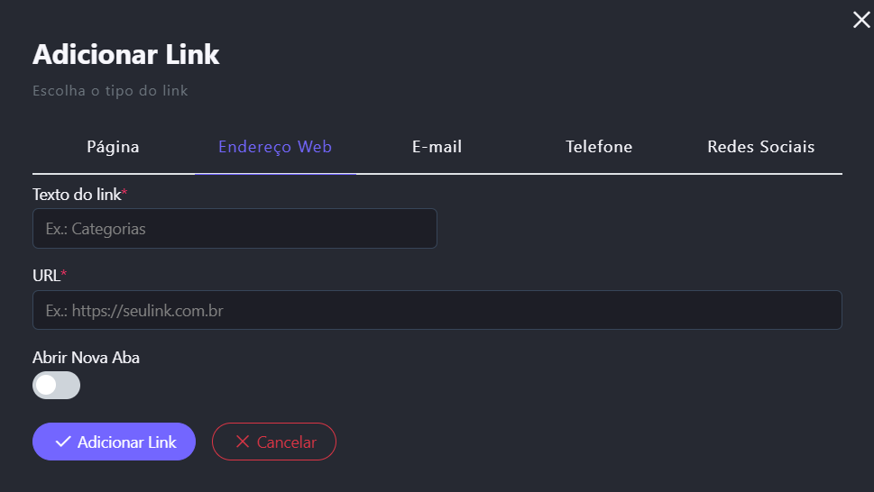The image size is (874, 492).
Task: Focus the Texto do link input field
Action: pyautogui.click(x=235, y=229)
